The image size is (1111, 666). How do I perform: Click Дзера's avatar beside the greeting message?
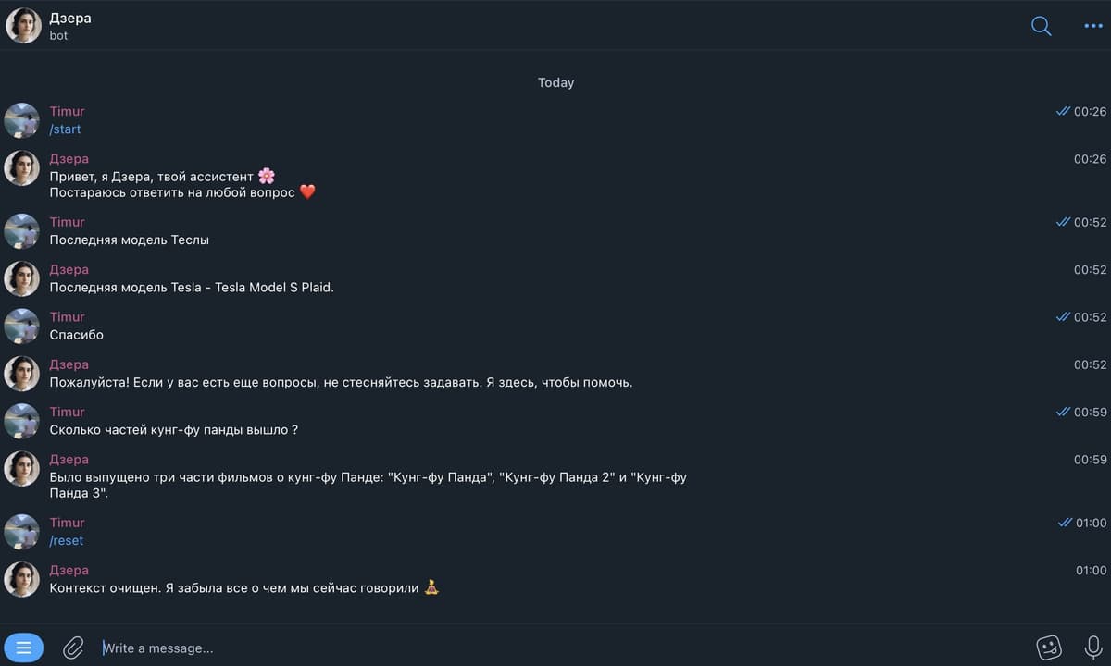(22, 167)
